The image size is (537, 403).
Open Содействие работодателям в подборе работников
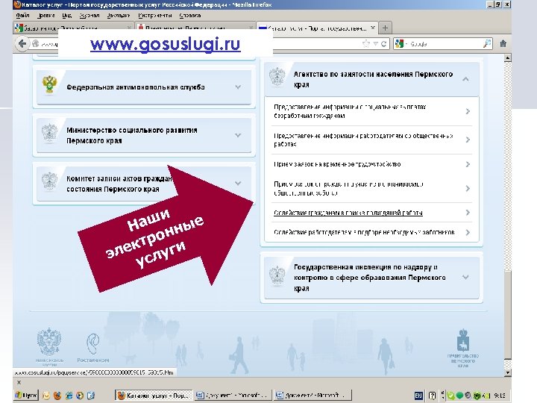pyautogui.click(x=364, y=232)
